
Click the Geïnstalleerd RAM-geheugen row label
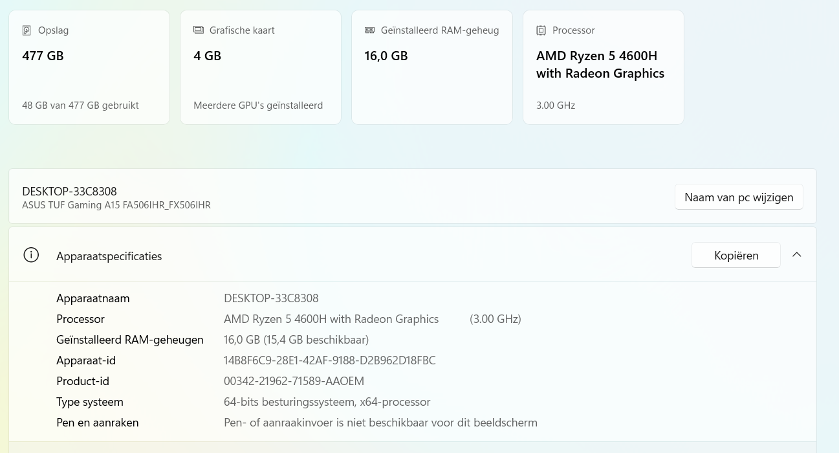tap(130, 340)
